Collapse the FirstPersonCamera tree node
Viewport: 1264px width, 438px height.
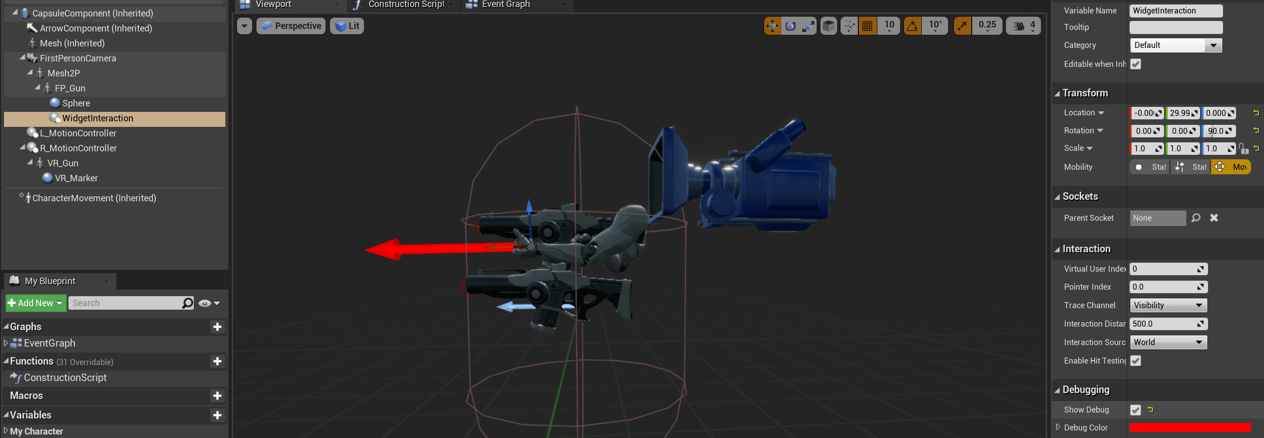(22, 58)
